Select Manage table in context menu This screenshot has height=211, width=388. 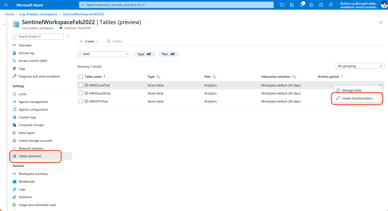(351, 90)
